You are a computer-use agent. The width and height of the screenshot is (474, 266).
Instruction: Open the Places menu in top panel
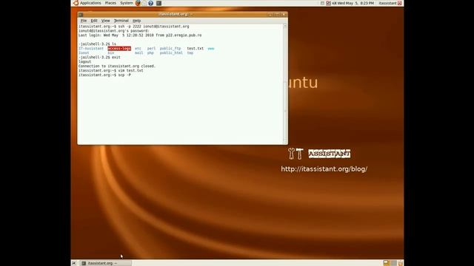(110, 3)
